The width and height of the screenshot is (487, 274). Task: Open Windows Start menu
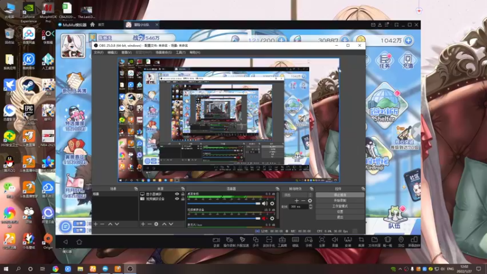click(5, 269)
